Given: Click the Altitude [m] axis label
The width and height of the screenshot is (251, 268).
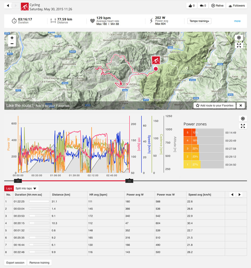Looking at the screenshot, I should [x=175, y=144].
